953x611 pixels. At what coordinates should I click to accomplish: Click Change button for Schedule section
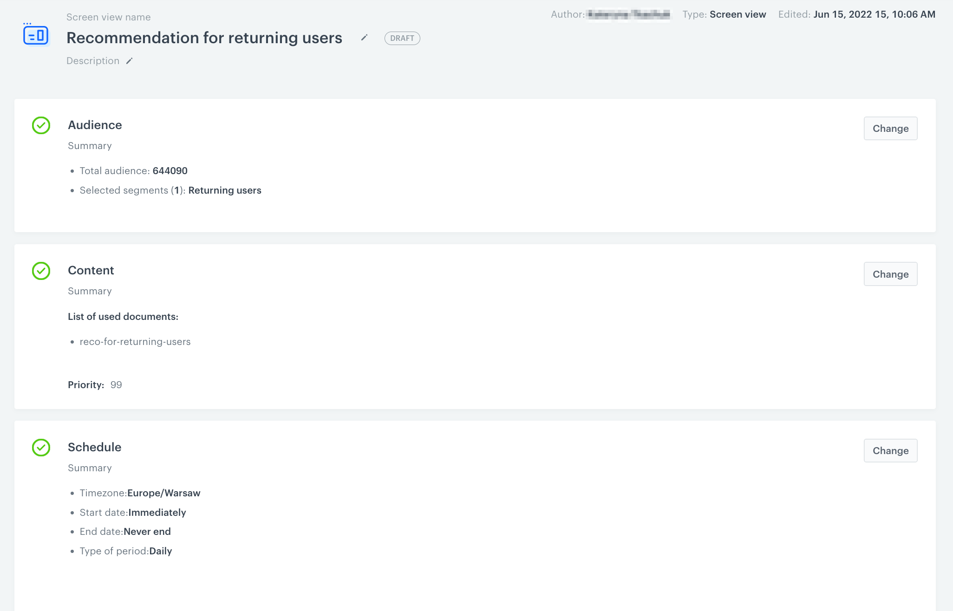click(890, 451)
